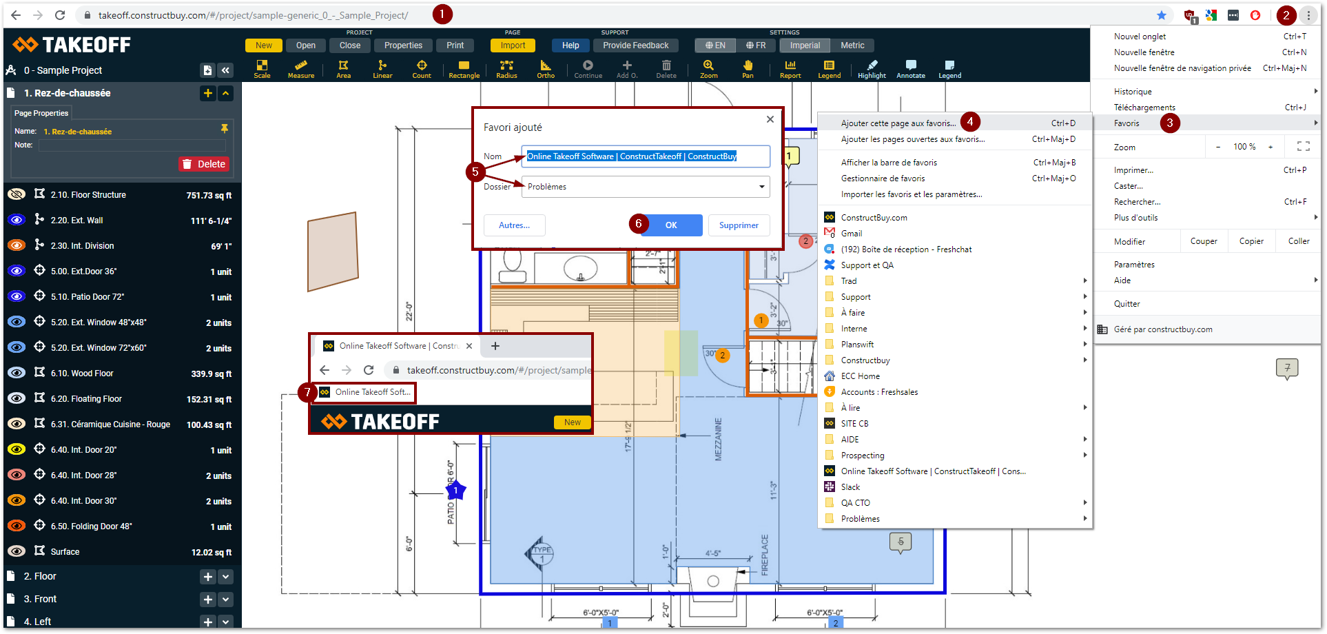This screenshot has height=634, width=1327.
Task: Click 'Ajouter cette page aux favoris...' menu entry
Action: point(898,123)
